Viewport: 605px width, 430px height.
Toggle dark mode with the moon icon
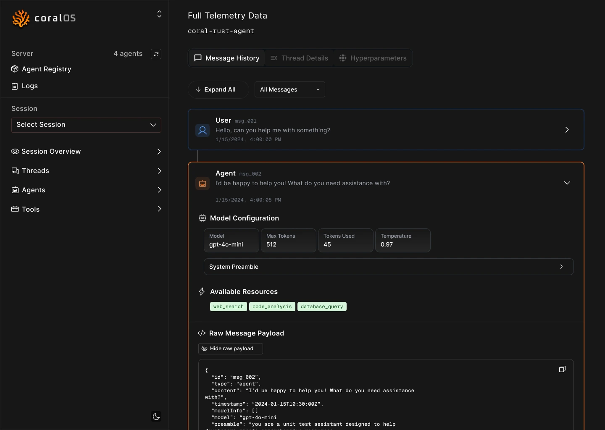click(156, 417)
